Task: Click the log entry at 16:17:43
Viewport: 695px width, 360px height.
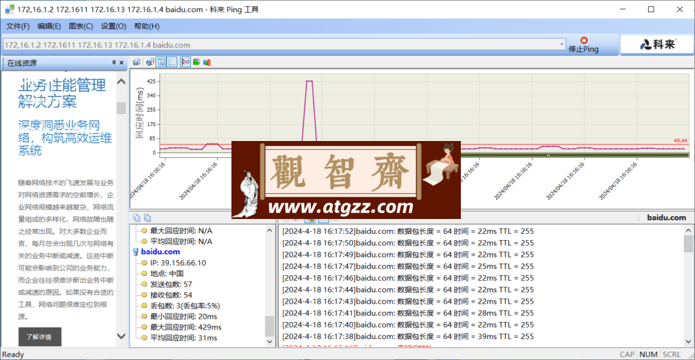Action: (408, 301)
